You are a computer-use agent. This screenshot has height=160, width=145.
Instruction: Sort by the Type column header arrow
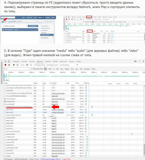pos(50,83)
